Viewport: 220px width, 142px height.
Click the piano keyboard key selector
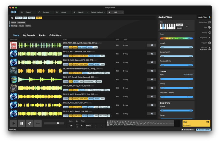(167, 26)
